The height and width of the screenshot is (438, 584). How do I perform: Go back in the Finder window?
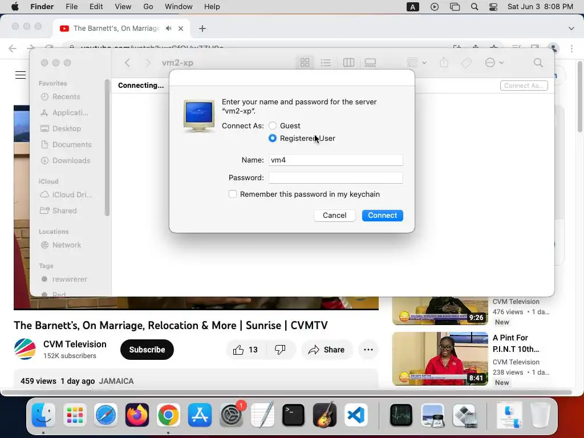click(127, 63)
